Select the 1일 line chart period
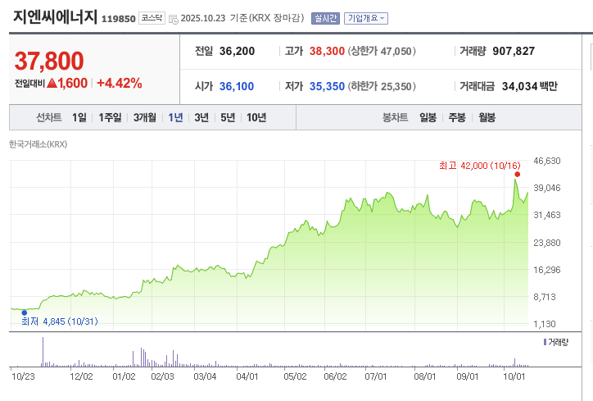The image size is (593, 401). pos(79,117)
